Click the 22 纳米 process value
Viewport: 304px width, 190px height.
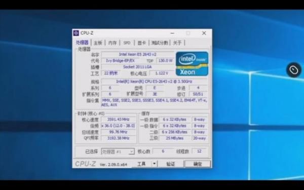tap(110, 73)
